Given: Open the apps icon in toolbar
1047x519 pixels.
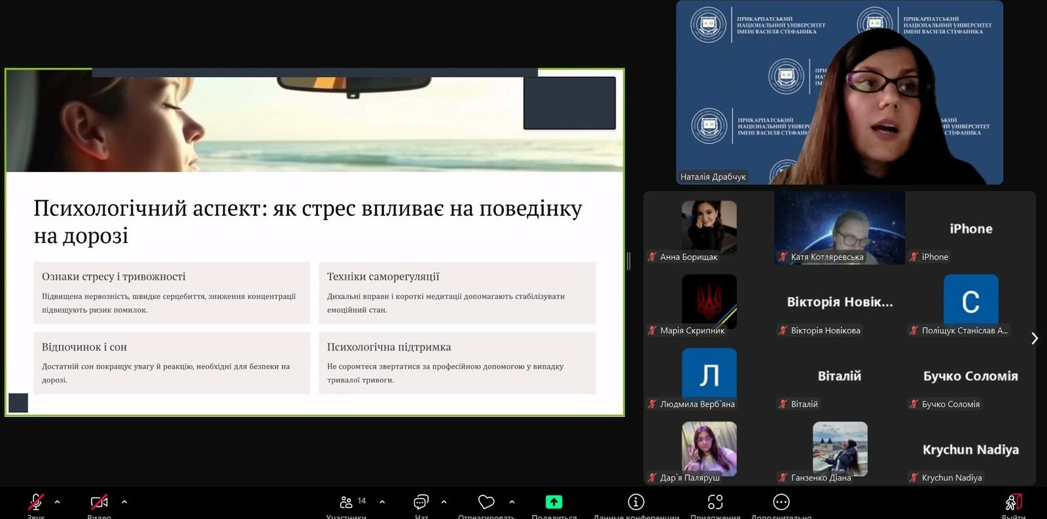Looking at the screenshot, I should [x=715, y=502].
